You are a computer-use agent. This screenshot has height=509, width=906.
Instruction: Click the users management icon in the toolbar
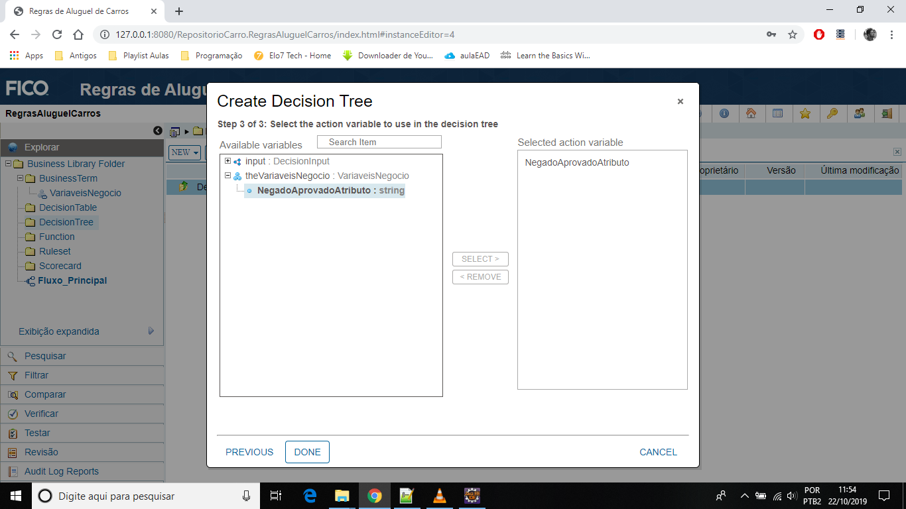click(860, 113)
